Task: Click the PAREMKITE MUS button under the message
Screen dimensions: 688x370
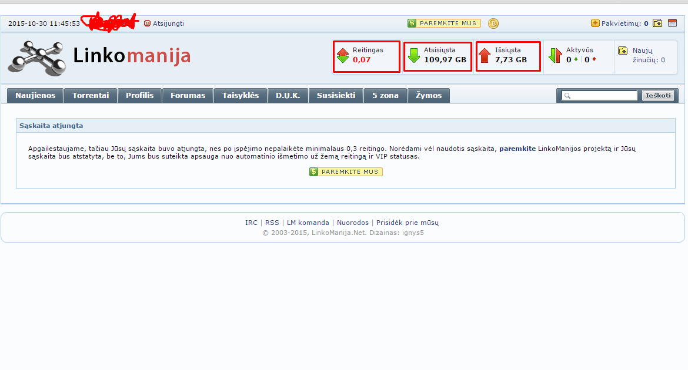Action: (346, 172)
